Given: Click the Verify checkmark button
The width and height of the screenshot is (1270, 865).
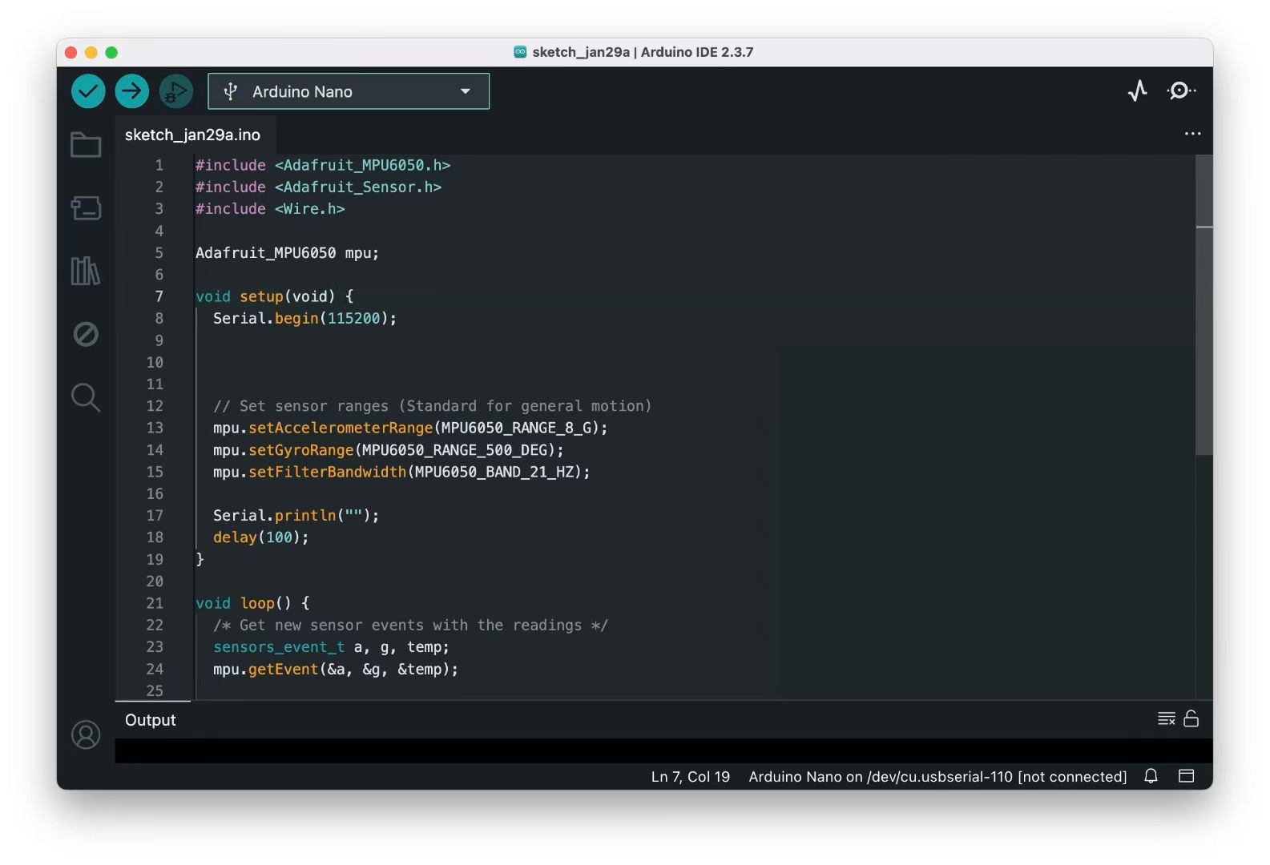Looking at the screenshot, I should point(88,91).
